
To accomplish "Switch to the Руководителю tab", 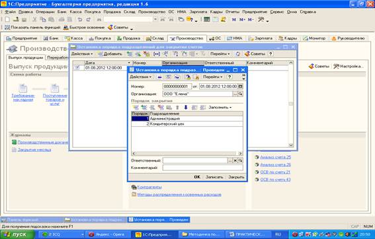I will click(349, 38).
